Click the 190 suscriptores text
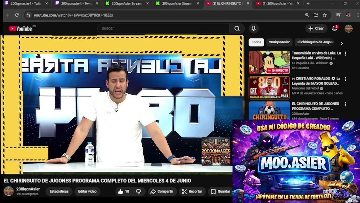The image size is (360, 203). [x=27, y=194]
